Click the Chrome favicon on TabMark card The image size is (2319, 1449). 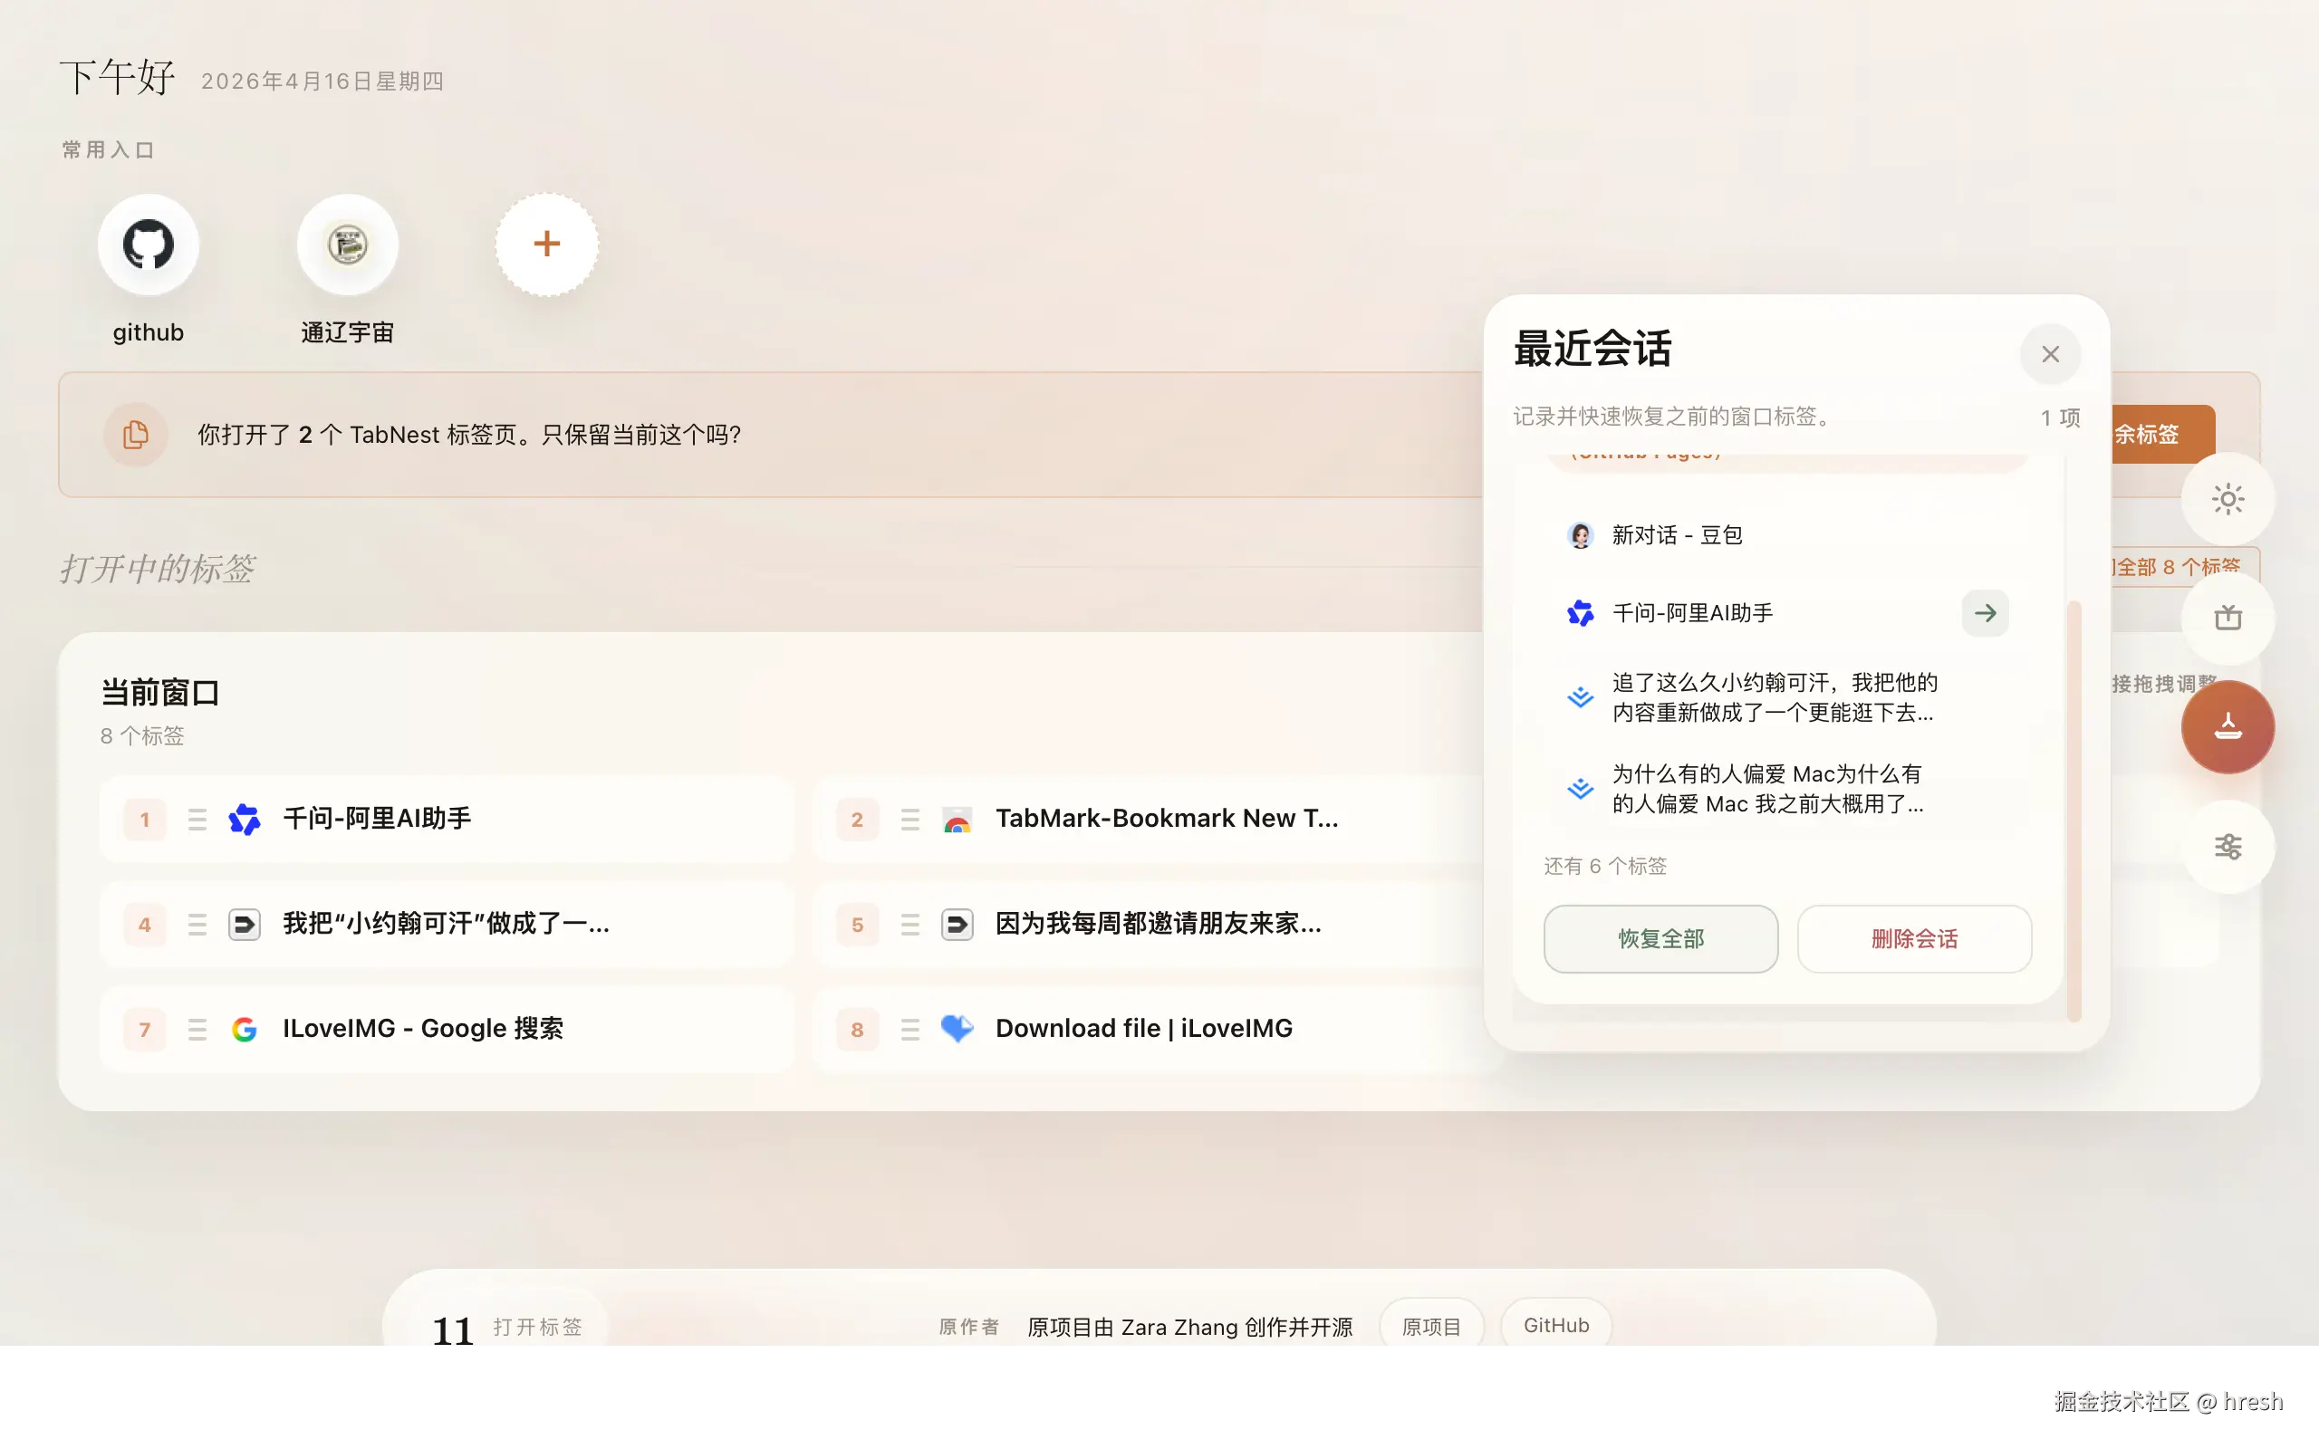[957, 820]
